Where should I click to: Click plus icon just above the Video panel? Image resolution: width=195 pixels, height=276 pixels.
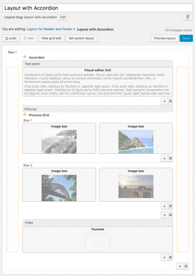(x=164, y=215)
